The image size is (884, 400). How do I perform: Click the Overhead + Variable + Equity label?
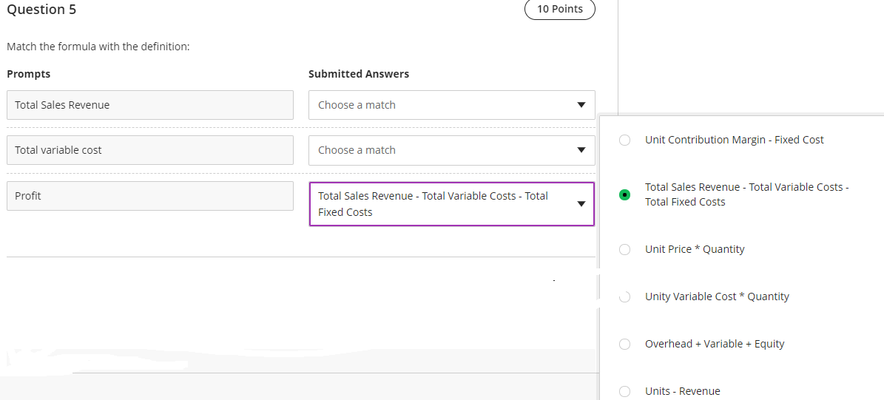(x=715, y=344)
